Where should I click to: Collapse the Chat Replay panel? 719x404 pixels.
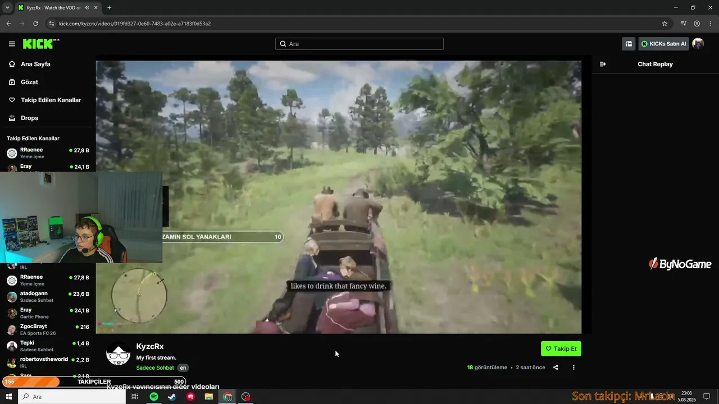coord(603,64)
